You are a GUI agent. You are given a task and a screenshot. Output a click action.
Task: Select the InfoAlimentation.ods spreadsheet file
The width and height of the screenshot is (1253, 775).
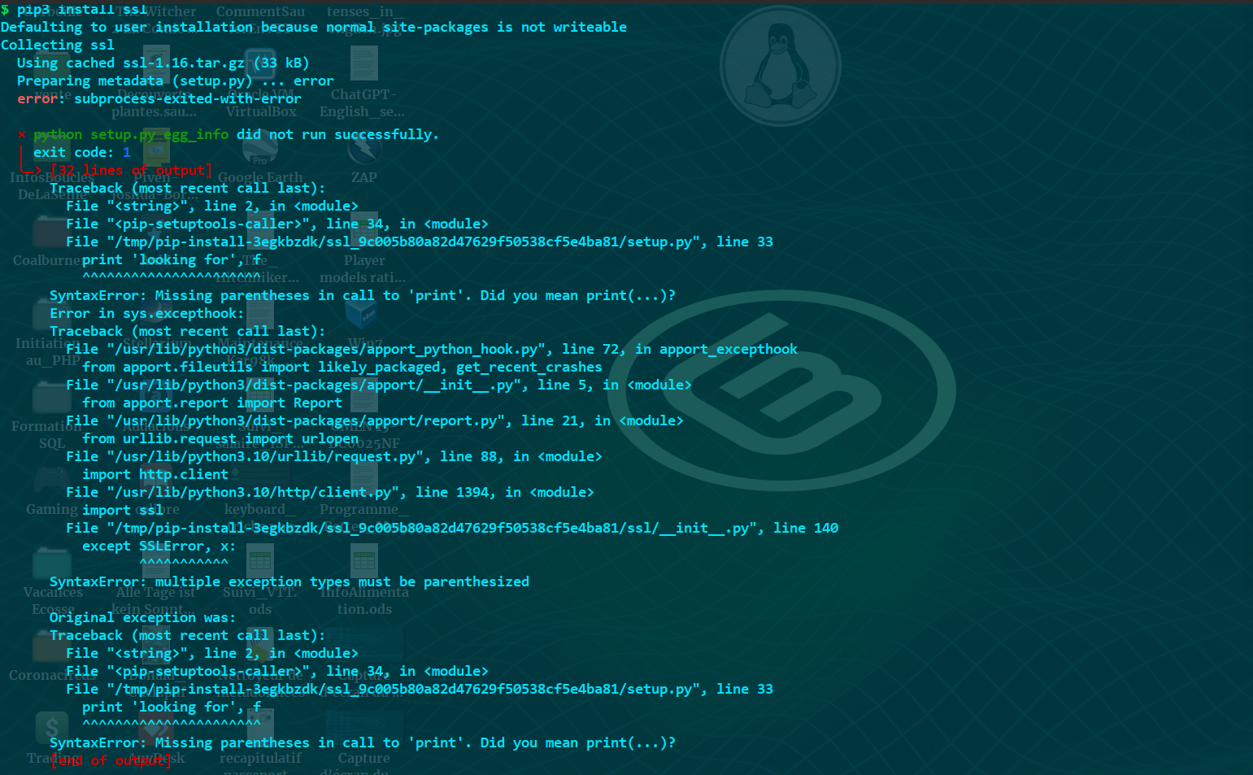[363, 563]
